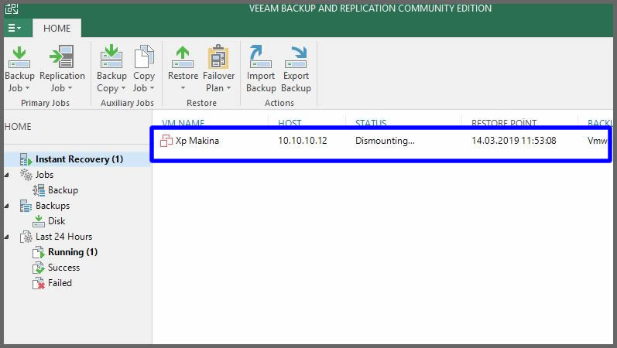Click the Export Backup icon
Screen dimensions: 617x348
coord(296,57)
